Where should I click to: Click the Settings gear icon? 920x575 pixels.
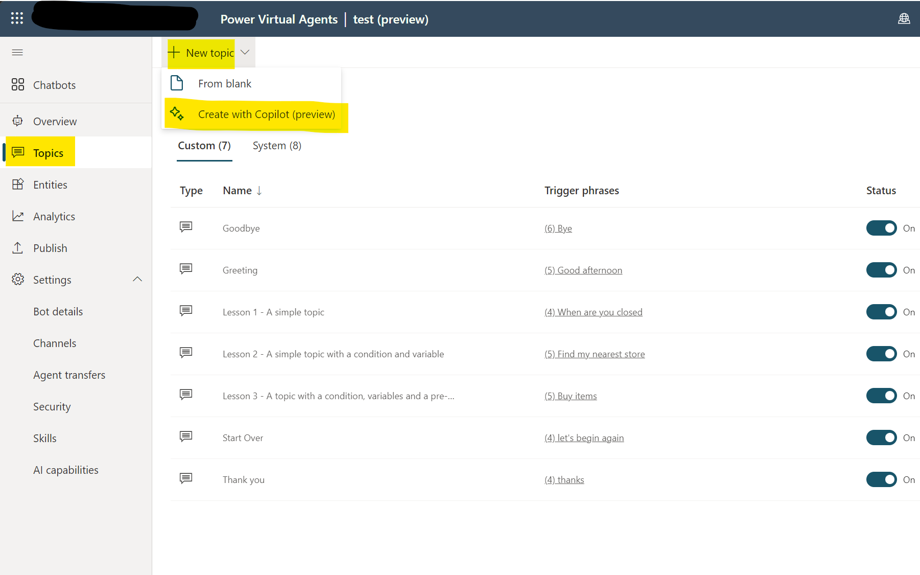click(x=18, y=279)
